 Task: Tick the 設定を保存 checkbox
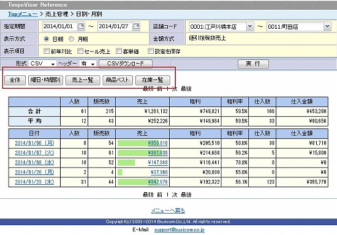click(x=151, y=51)
